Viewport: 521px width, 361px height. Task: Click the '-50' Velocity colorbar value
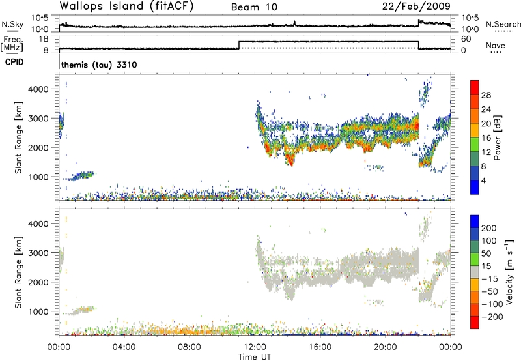[490, 292]
